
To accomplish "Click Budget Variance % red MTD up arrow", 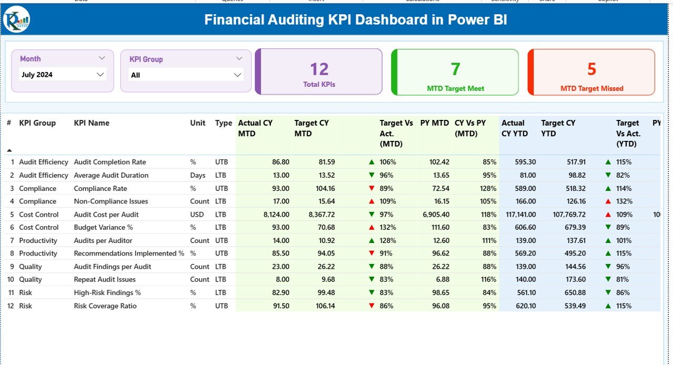I will [372, 227].
